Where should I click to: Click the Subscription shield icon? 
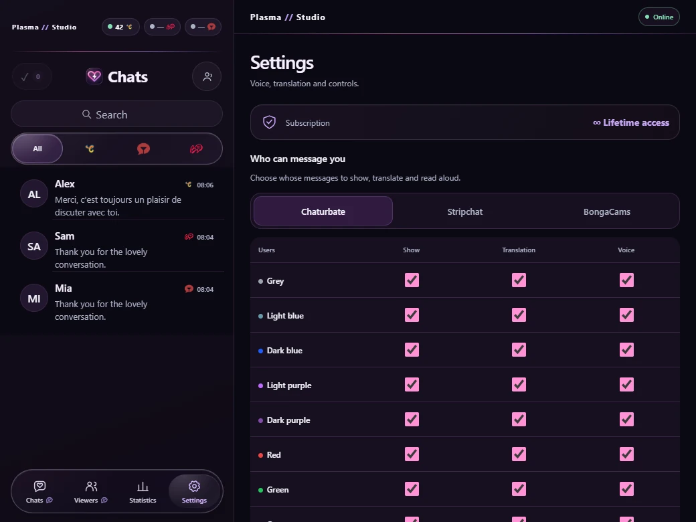click(x=270, y=122)
